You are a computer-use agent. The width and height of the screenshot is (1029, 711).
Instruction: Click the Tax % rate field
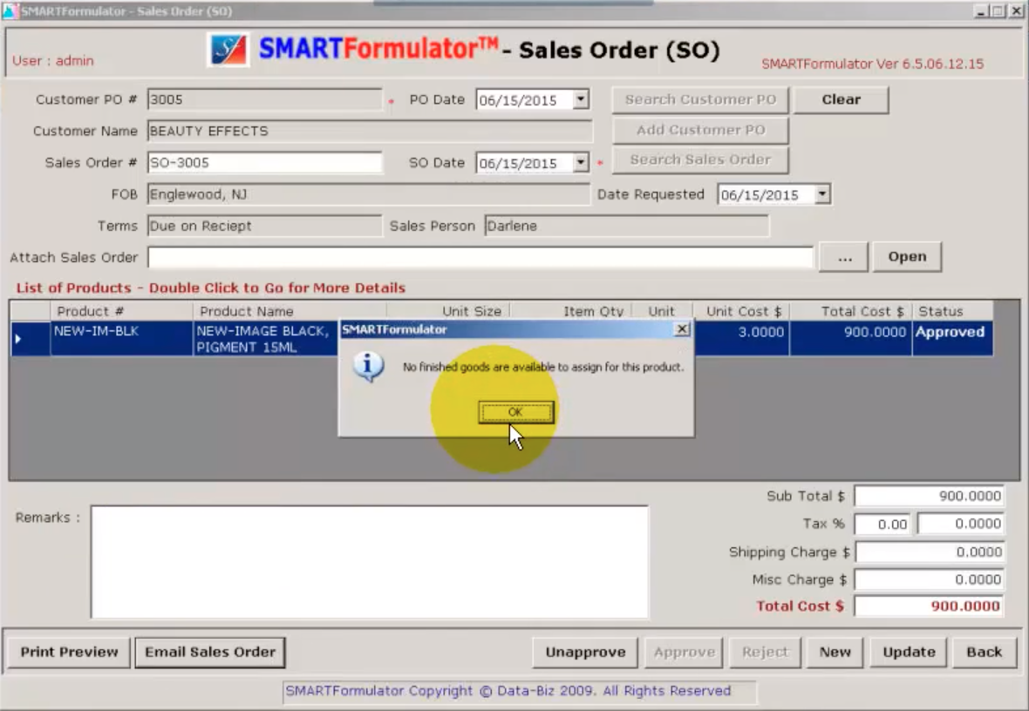[882, 524]
